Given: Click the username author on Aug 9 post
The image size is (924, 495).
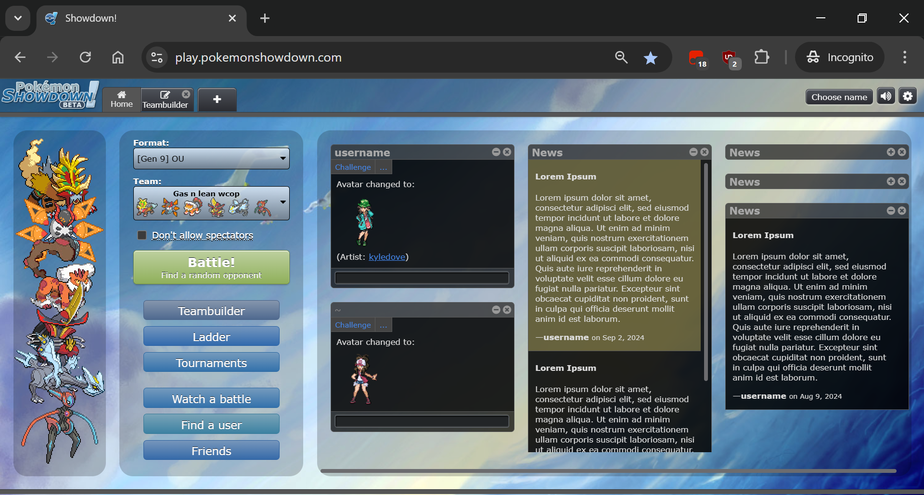Looking at the screenshot, I should pyautogui.click(x=763, y=396).
